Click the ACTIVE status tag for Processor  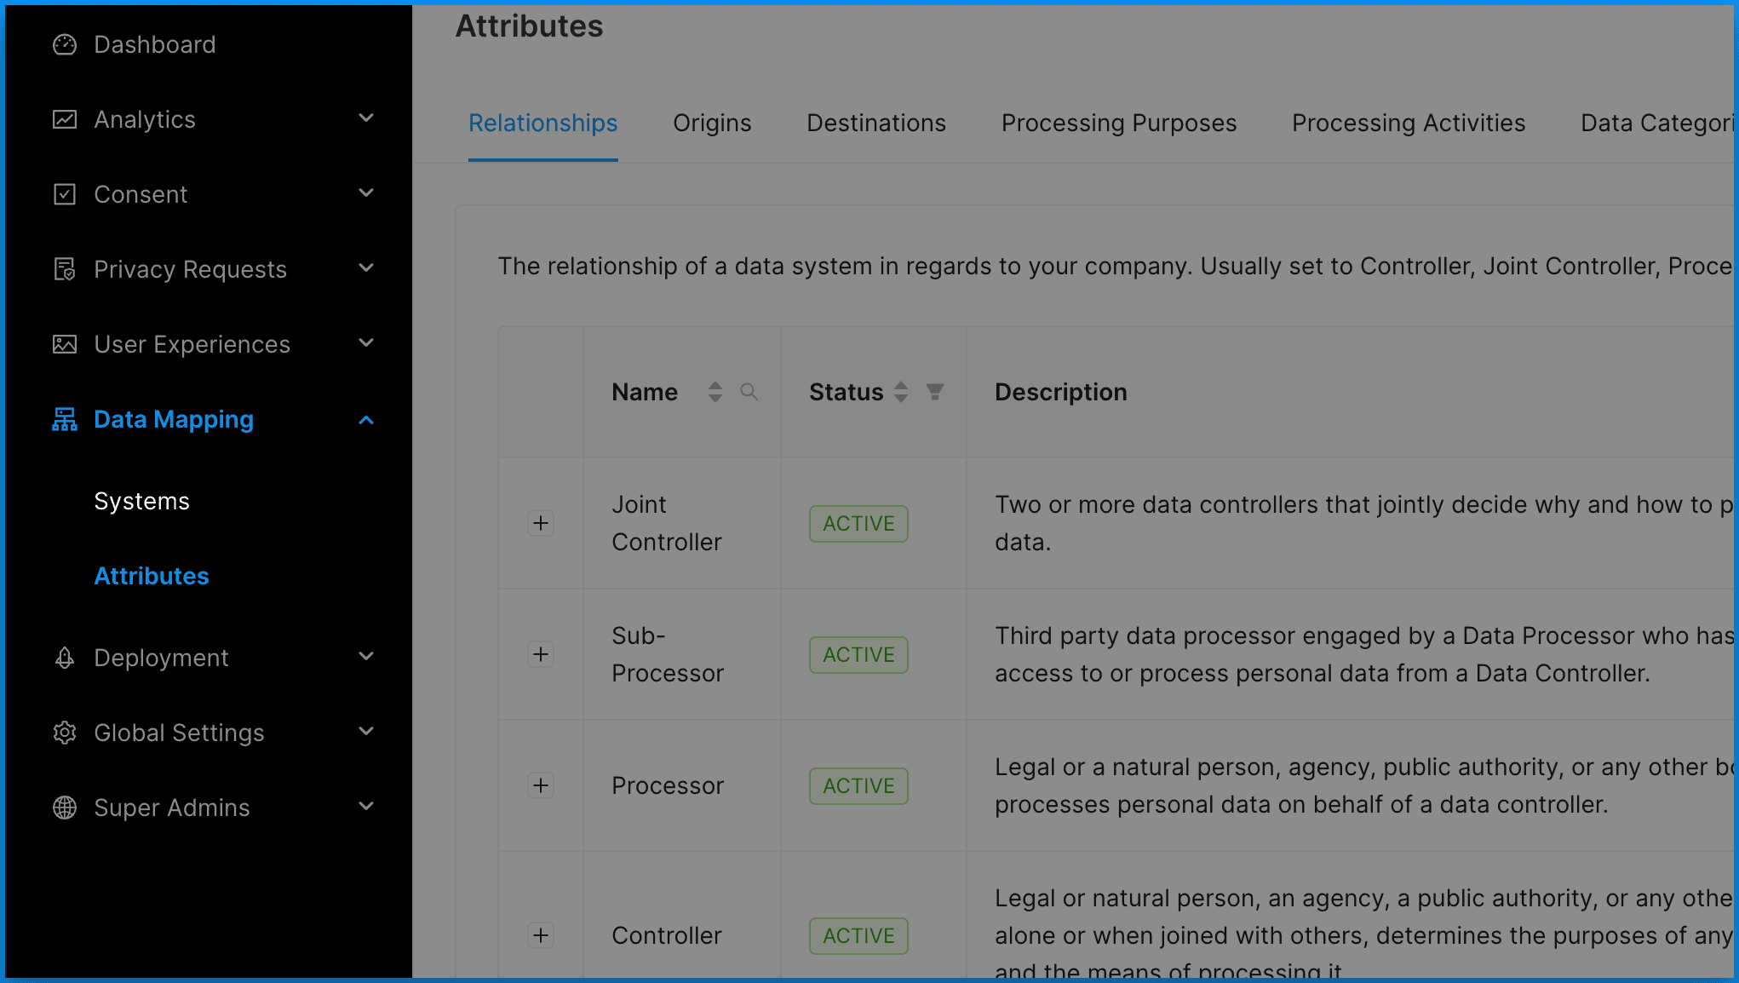pos(858,786)
